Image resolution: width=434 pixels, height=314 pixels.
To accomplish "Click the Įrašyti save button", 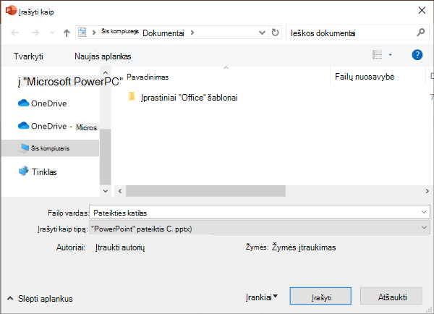I will [x=320, y=297].
